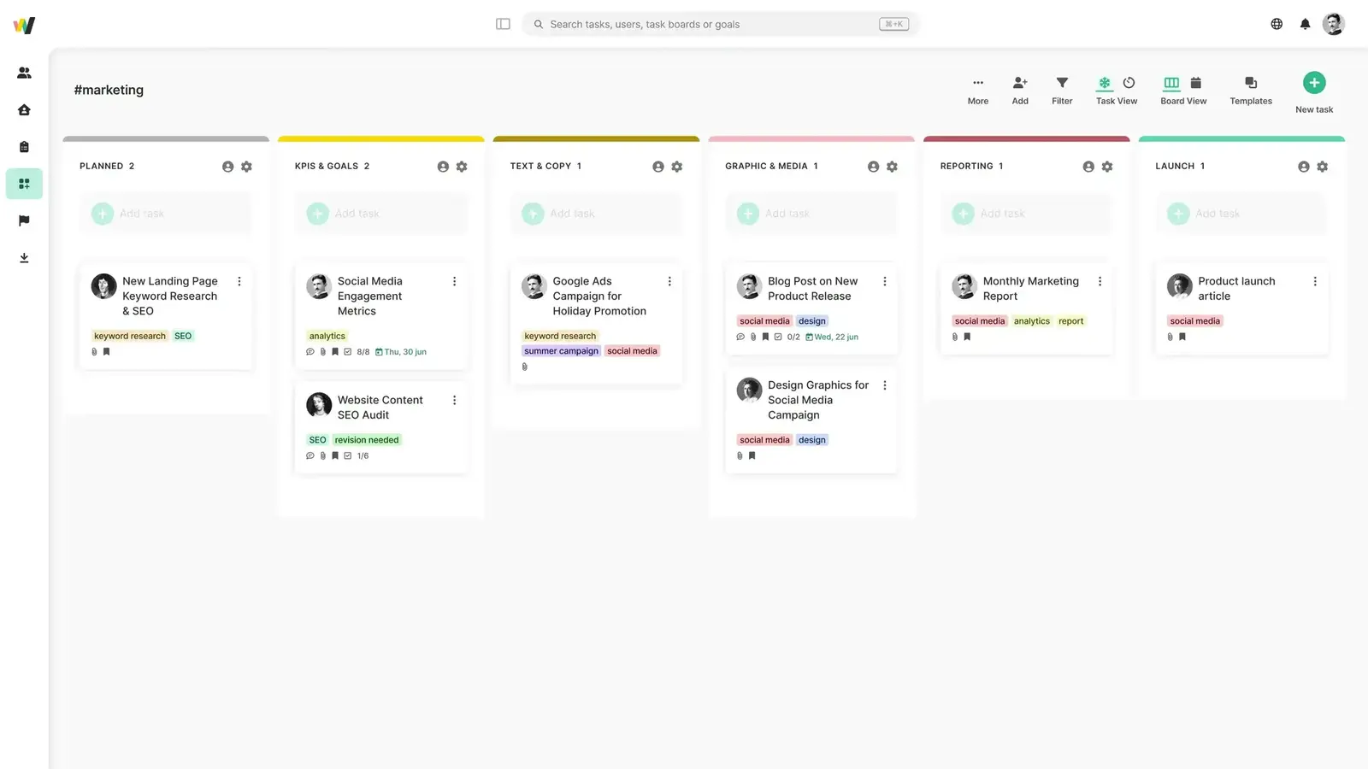
Task: Open the Filter tool
Action: (x=1062, y=90)
